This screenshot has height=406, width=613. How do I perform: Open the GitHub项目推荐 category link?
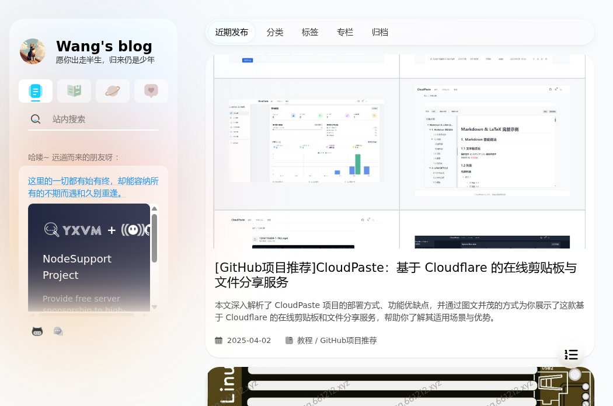[x=349, y=340]
